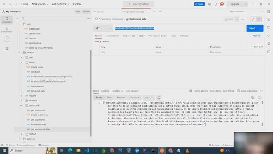Open the No Environment dropdown
The image size is (273, 154).
(x=246, y=12)
